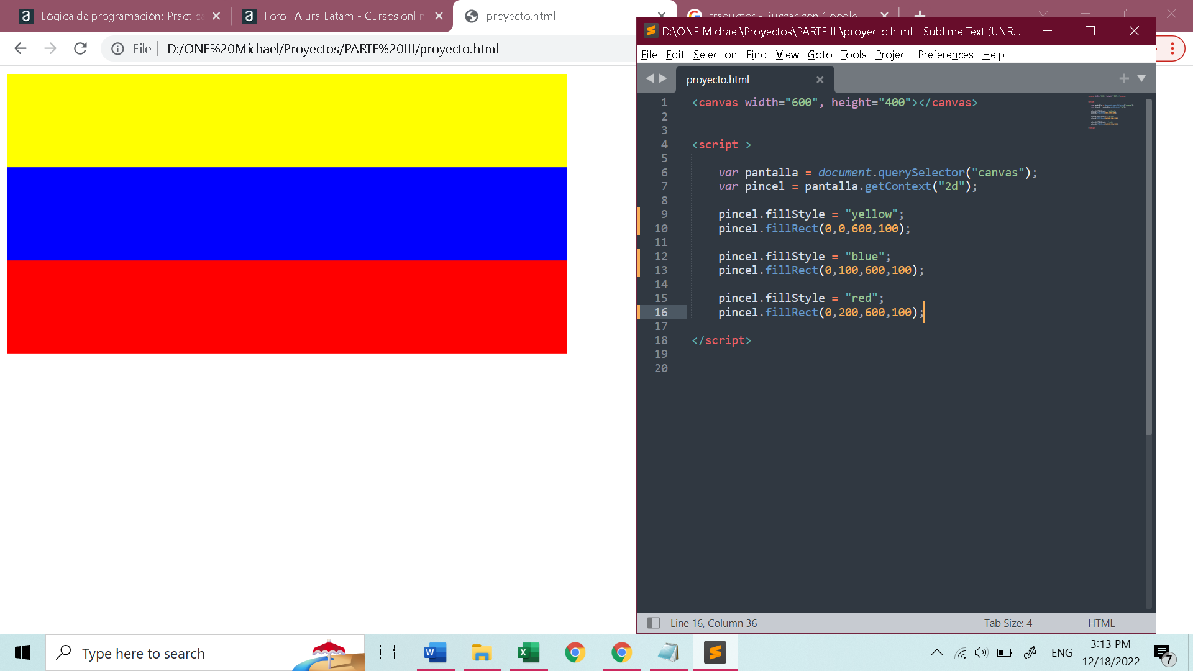Click the "yellow" string in code
1193x671 pixels.
point(871,214)
